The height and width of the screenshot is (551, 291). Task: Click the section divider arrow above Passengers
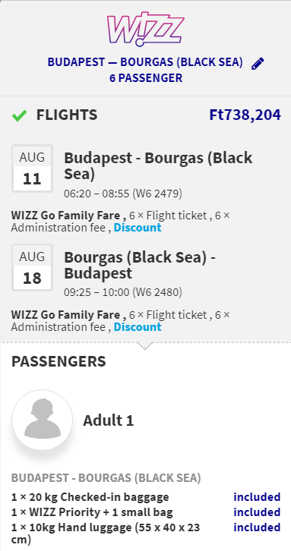point(144,346)
